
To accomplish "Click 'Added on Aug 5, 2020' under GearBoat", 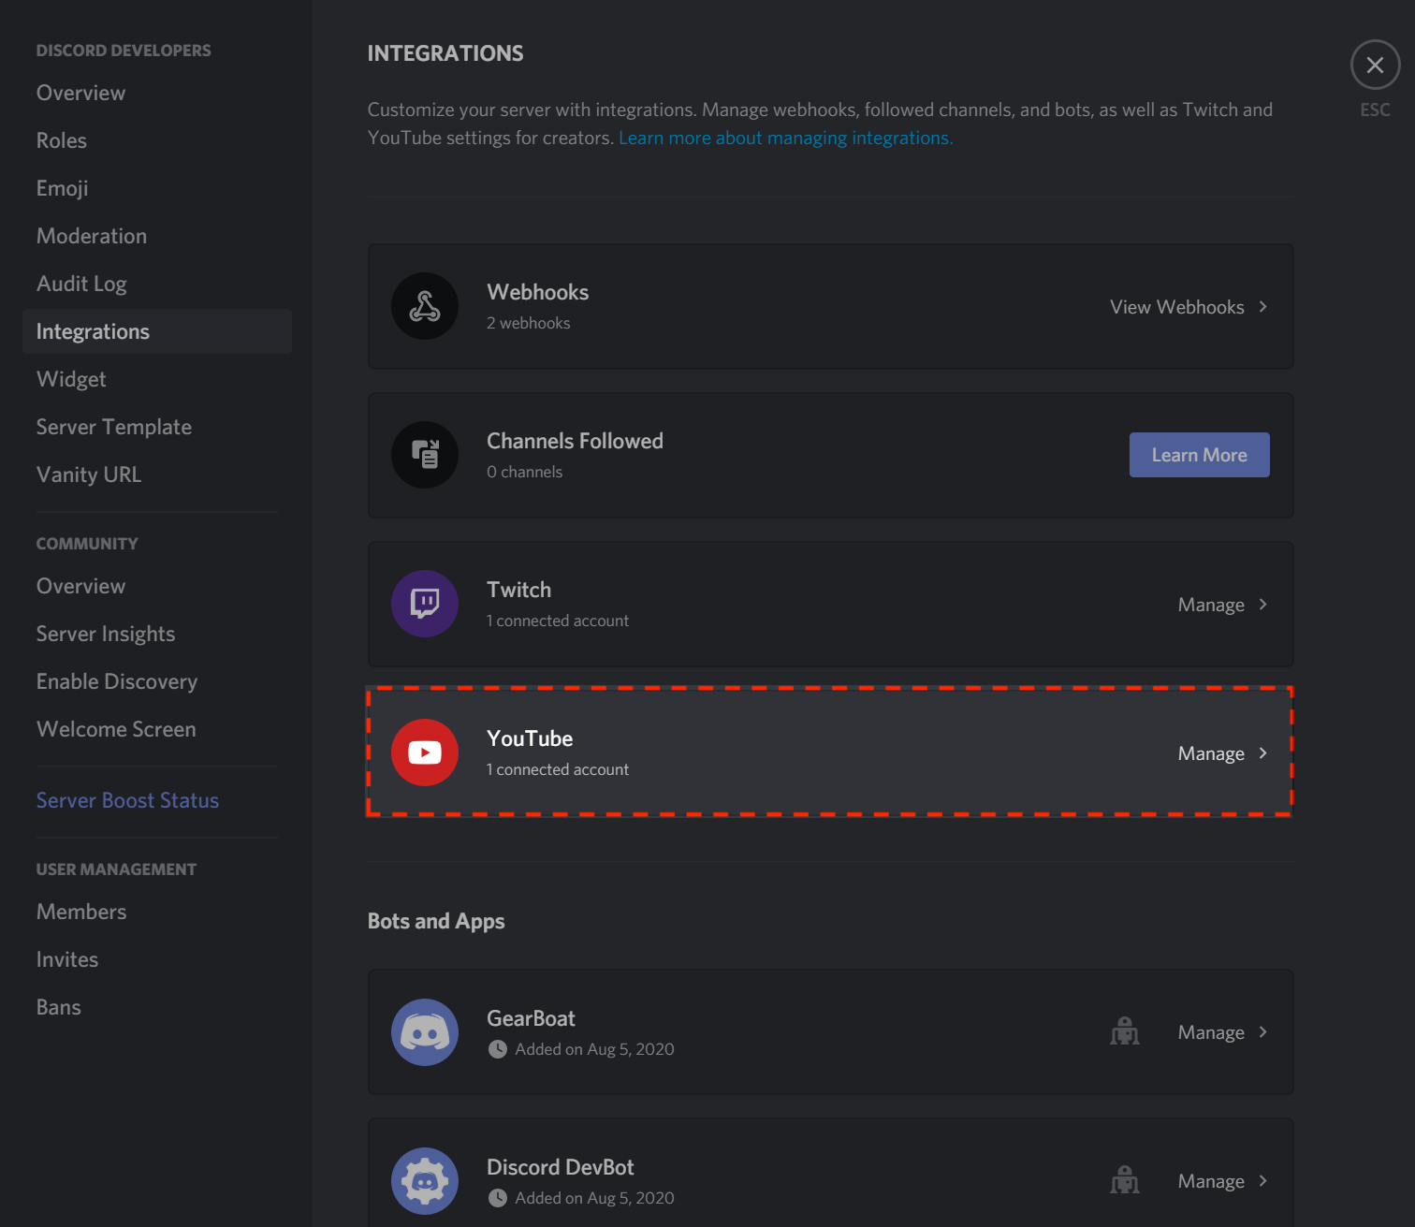I will (594, 1049).
